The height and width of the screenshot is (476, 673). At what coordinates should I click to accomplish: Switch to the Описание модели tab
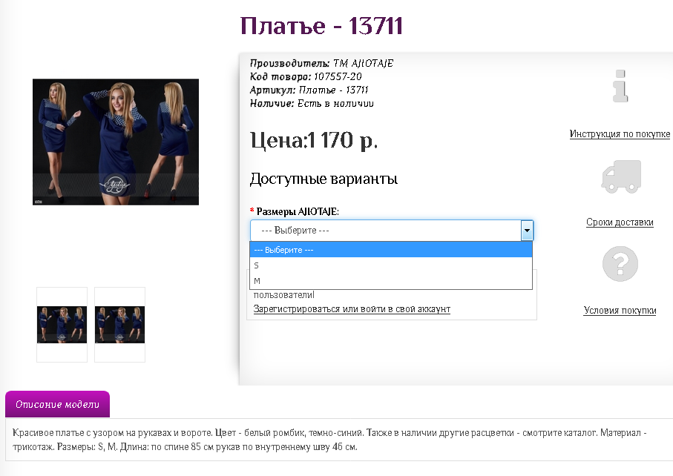point(58,404)
